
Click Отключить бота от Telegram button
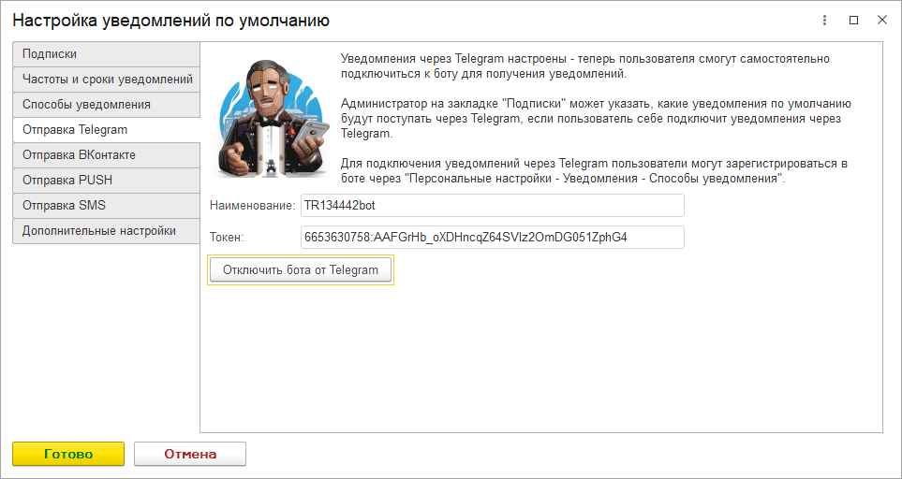tap(301, 270)
